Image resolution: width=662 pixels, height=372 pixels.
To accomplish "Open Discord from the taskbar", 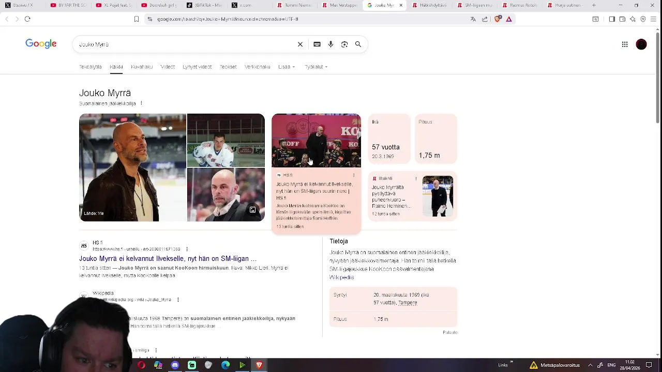I will 175,365.
